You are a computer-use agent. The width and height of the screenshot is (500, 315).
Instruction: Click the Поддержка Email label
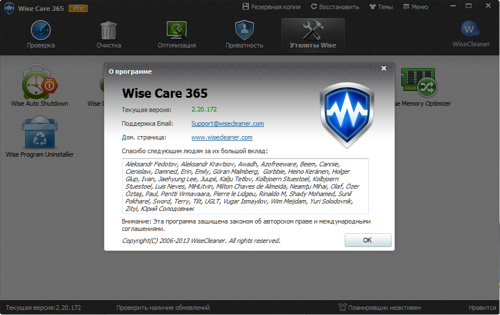coord(147,123)
